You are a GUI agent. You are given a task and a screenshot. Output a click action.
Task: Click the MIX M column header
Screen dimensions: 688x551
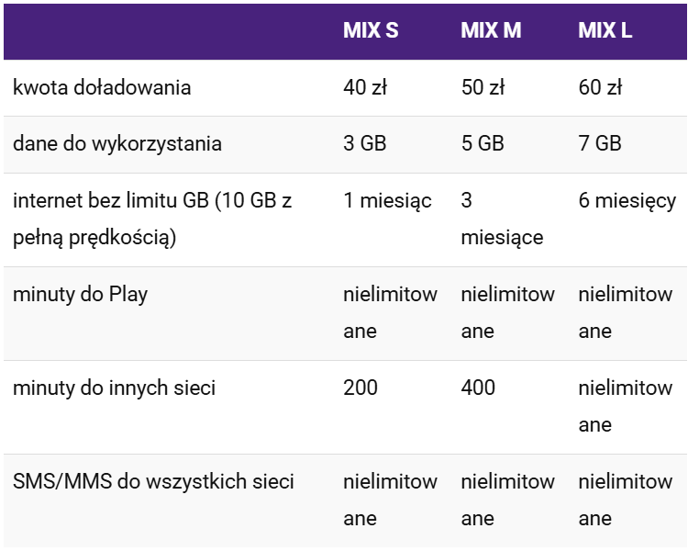point(491,30)
